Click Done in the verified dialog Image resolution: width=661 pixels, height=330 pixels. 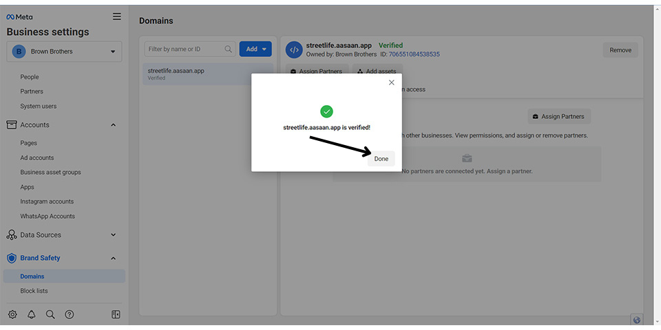(381, 159)
